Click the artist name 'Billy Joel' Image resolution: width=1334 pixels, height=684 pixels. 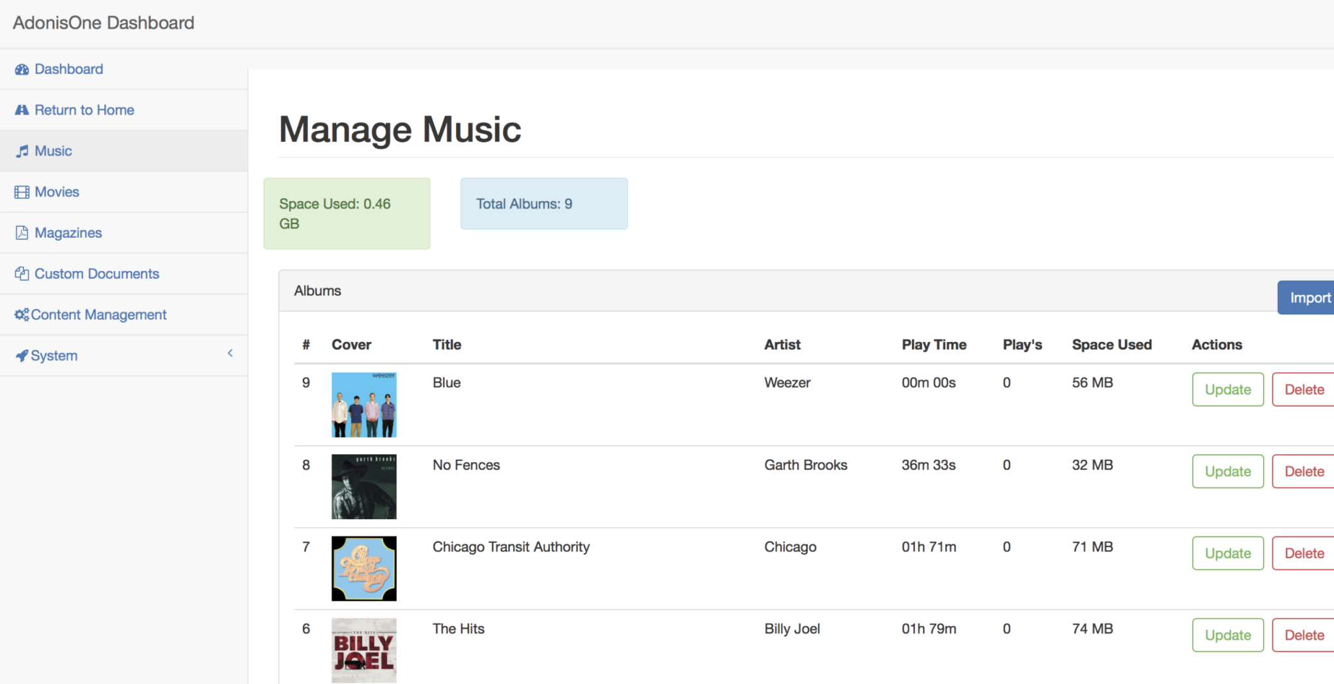point(792,629)
